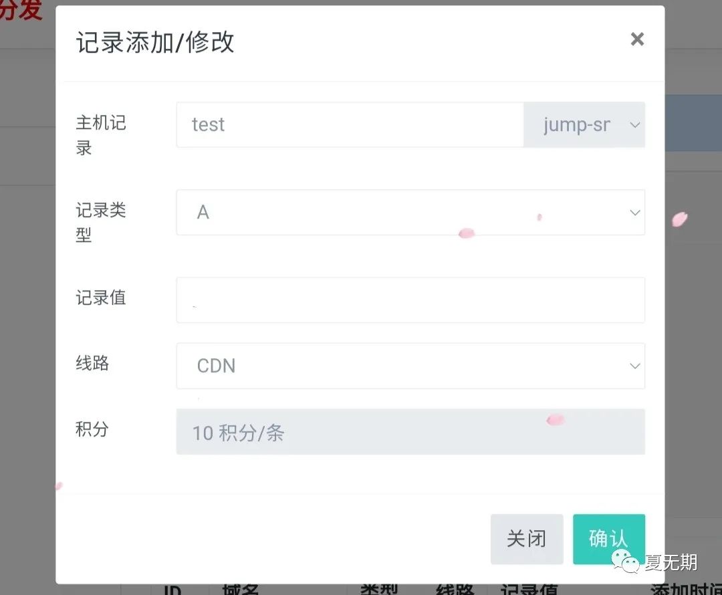Image resolution: width=722 pixels, height=595 pixels.
Task: Click the chevron beside jump-sr
Action: click(635, 125)
